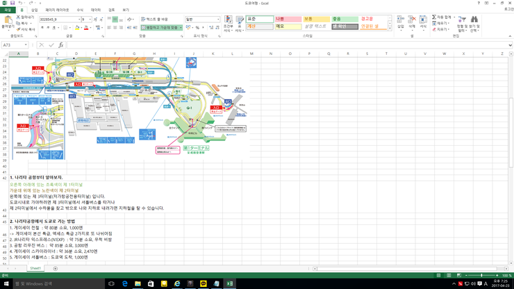Click the Format as Table (표 서식) icon
This screenshot has width=514, height=289.
(240, 19)
